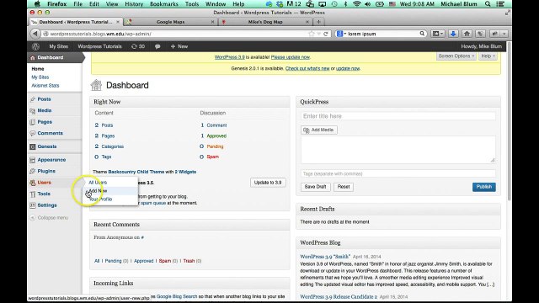Open Firefox downloads arrow icon
539x303 pixels.
point(453,34)
